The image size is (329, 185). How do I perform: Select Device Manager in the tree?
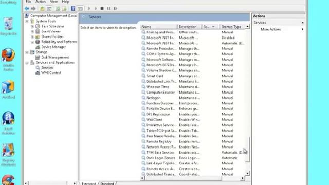[53, 47]
